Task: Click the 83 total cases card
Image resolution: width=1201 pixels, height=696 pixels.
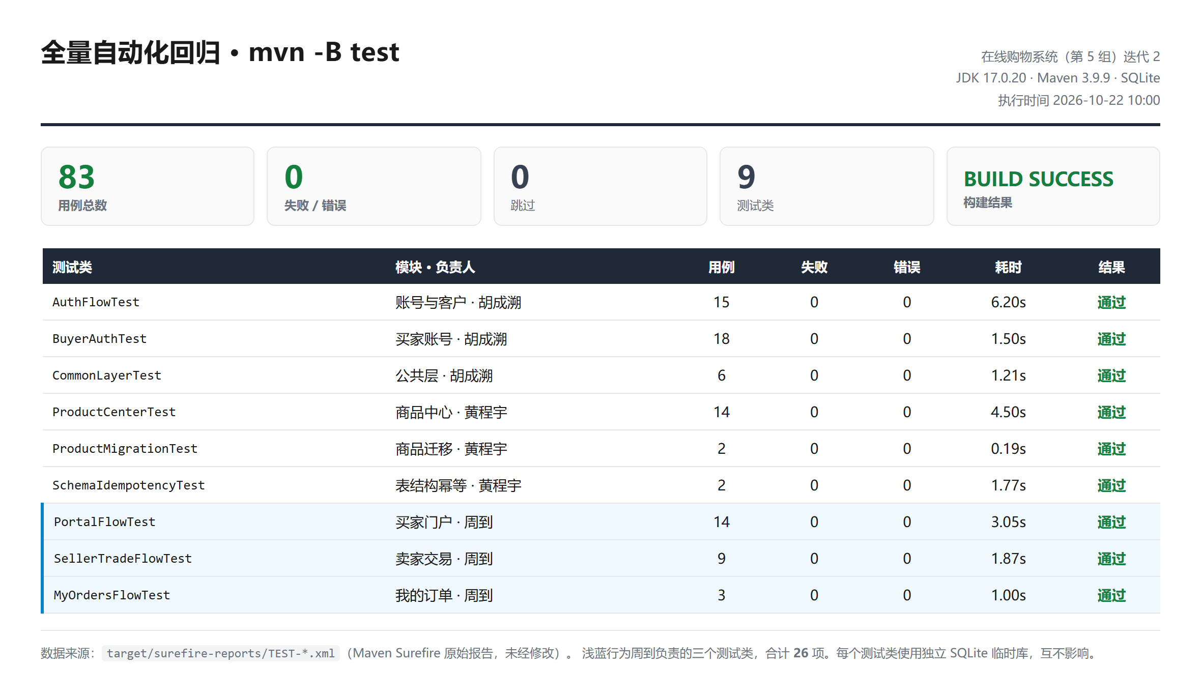Action: point(148,186)
